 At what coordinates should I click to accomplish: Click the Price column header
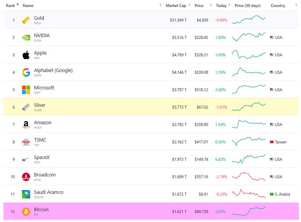[199, 6]
